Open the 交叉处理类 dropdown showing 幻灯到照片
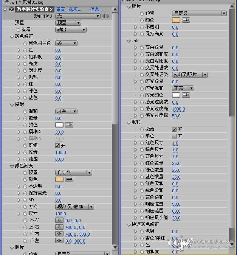The width and height of the screenshot is (237, 255). [190, 75]
